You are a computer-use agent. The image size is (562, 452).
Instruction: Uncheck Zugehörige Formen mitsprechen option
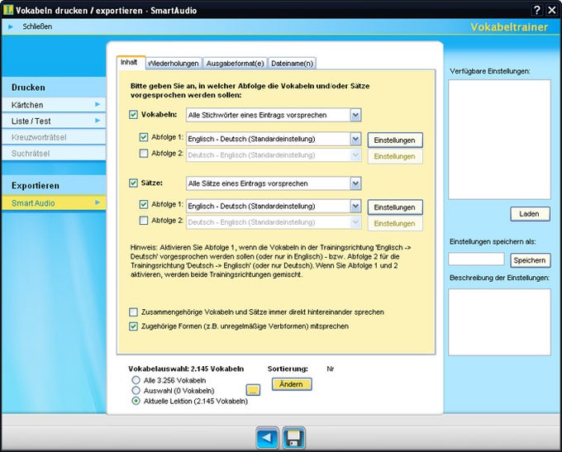tap(133, 326)
